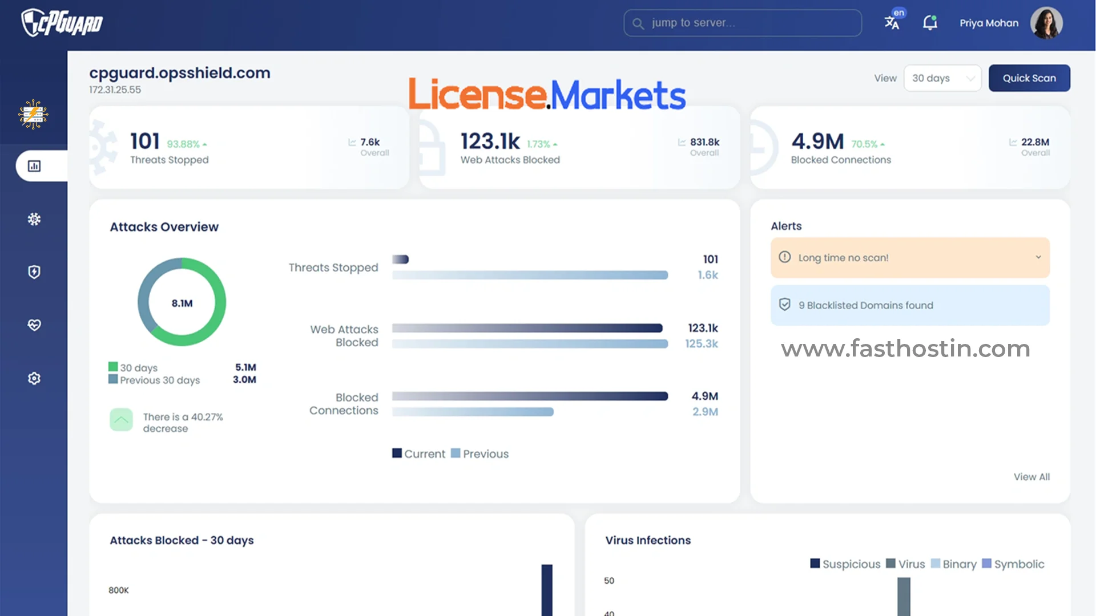
Task: Click the 8.1M donut chart
Action: (x=182, y=302)
